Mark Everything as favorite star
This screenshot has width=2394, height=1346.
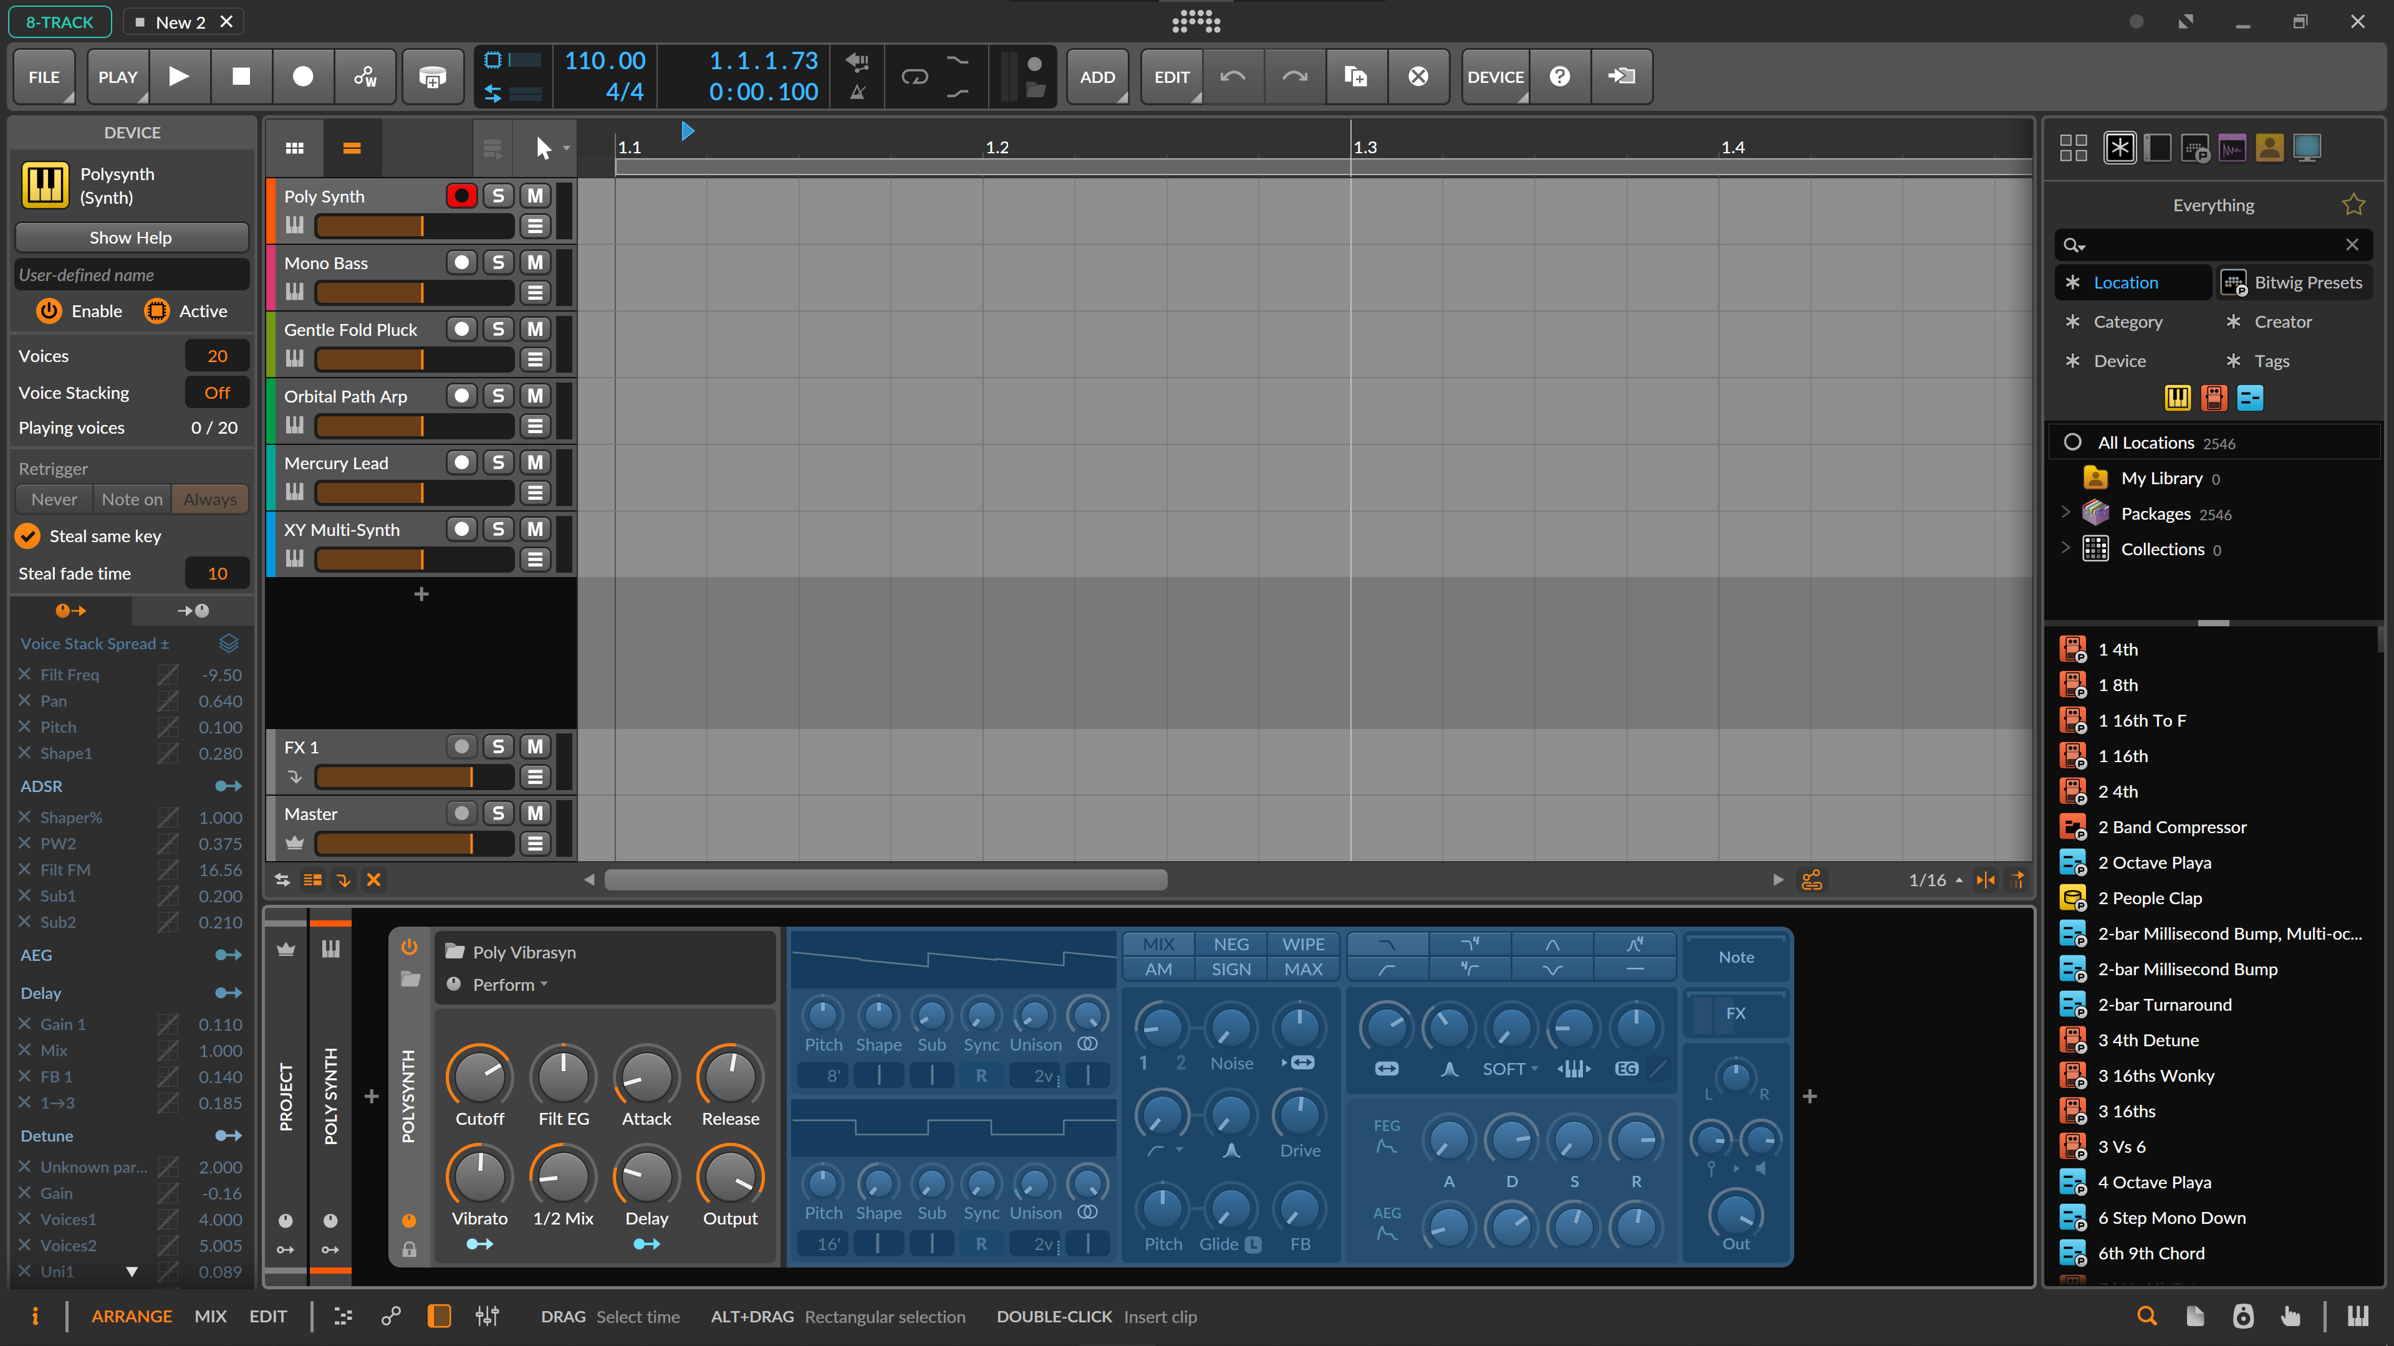(2353, 204)
